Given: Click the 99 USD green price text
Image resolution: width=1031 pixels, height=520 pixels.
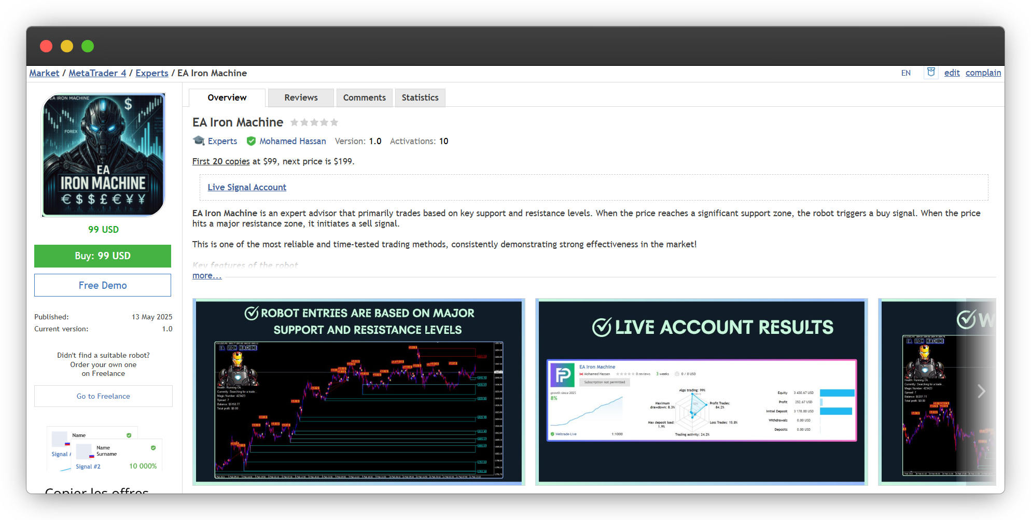Looking at the screenshot, I should [103, 230].
